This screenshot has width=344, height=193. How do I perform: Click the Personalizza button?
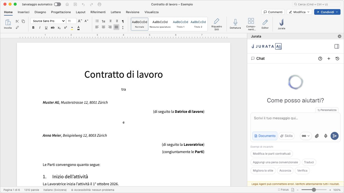327,110
